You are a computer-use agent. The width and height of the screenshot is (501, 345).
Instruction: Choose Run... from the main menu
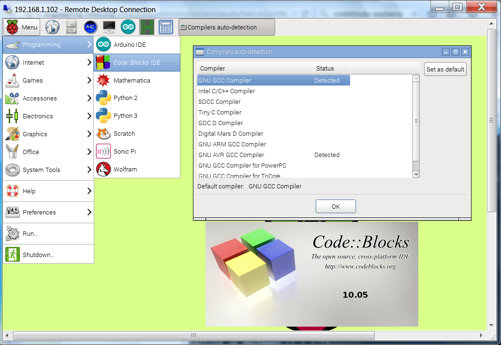tap(30, 234)
